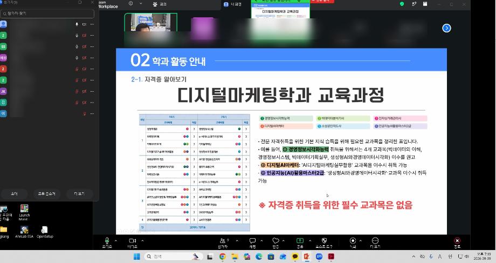Select the 내 화면 tab at top

[232, 4]
